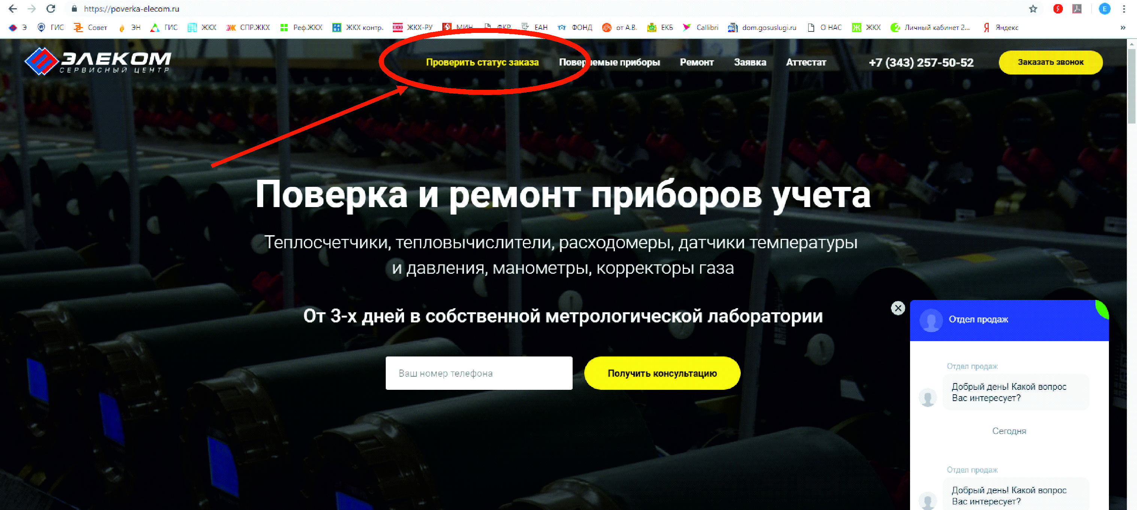Reload the page with refresh icon

pos(51,8)
